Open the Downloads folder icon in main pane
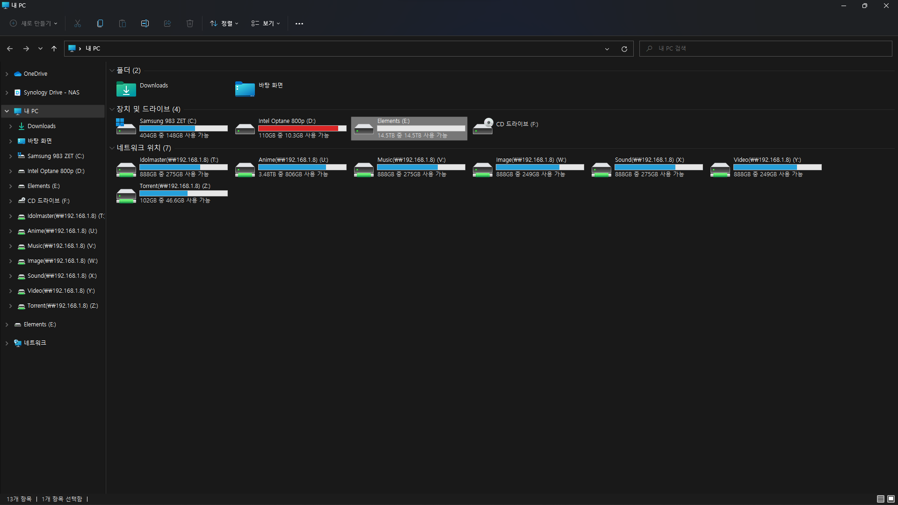 126,89
